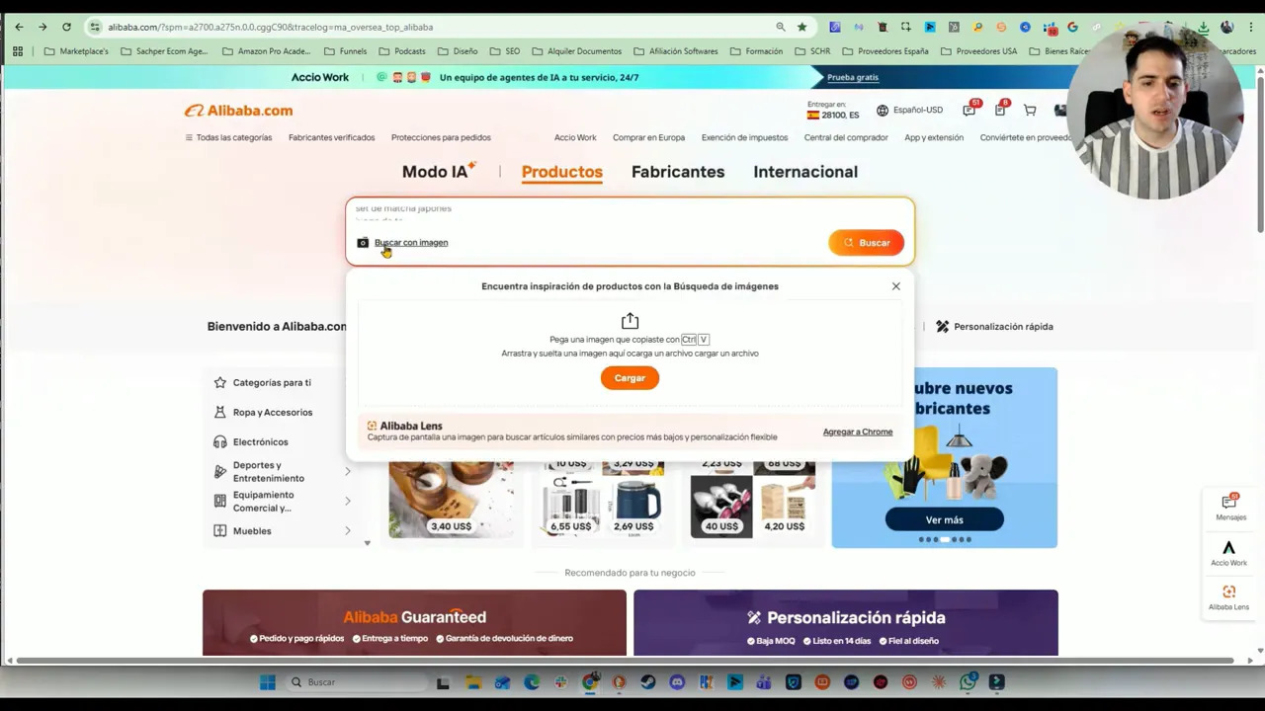Open the Chrome zoom magnifier icon in address bar
Image resolution: width=1265 pixels, height=711 pixels.
781,27
